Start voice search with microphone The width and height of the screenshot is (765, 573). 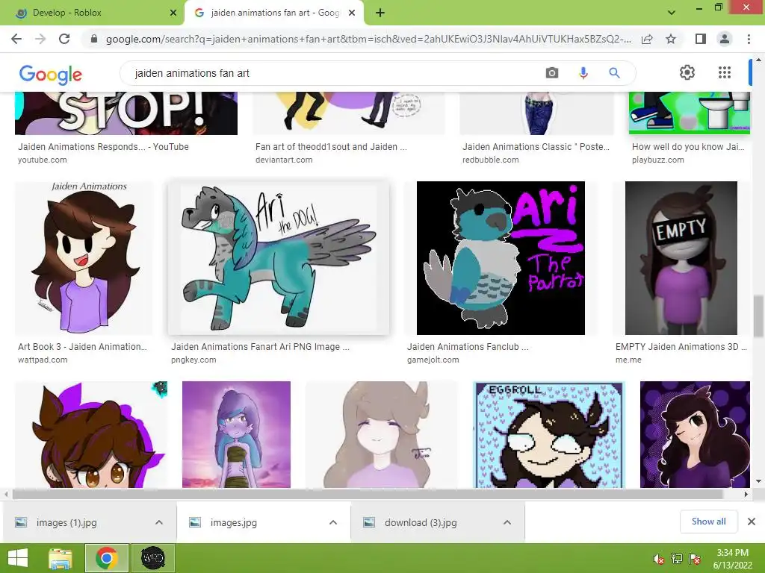click(583, 73)
